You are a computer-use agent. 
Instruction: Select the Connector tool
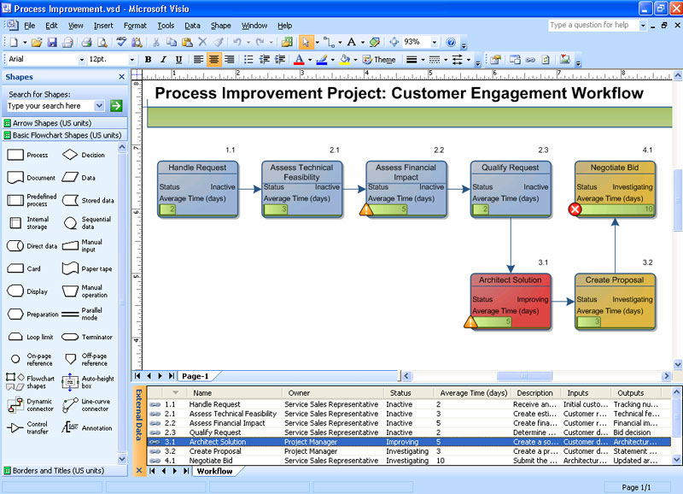point(328,42)
